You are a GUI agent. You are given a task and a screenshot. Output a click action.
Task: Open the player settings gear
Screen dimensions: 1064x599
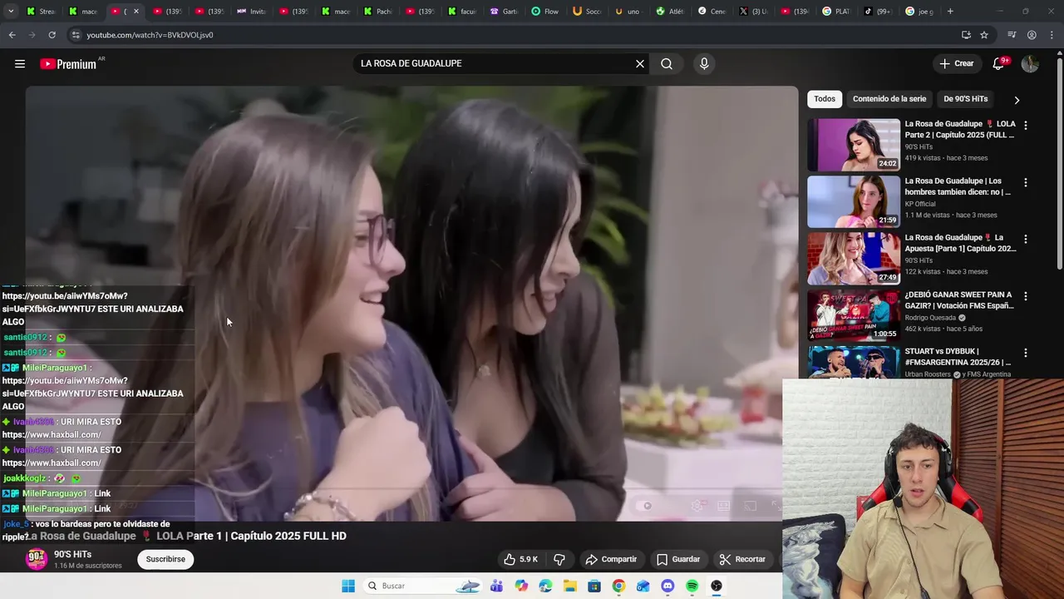(698, 505)
